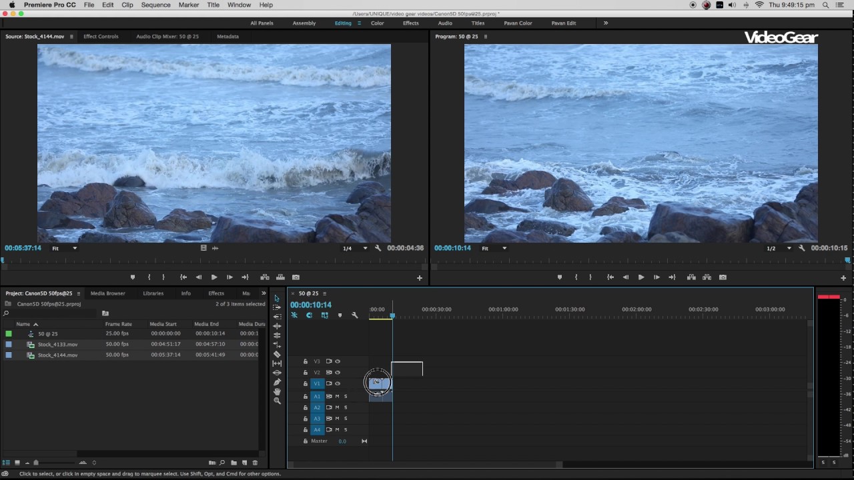The height and width of the screenshot is (480, 854).
Task: Open Source monitor settings wrench
Action: pyautogui.click(x=378, y=248)
